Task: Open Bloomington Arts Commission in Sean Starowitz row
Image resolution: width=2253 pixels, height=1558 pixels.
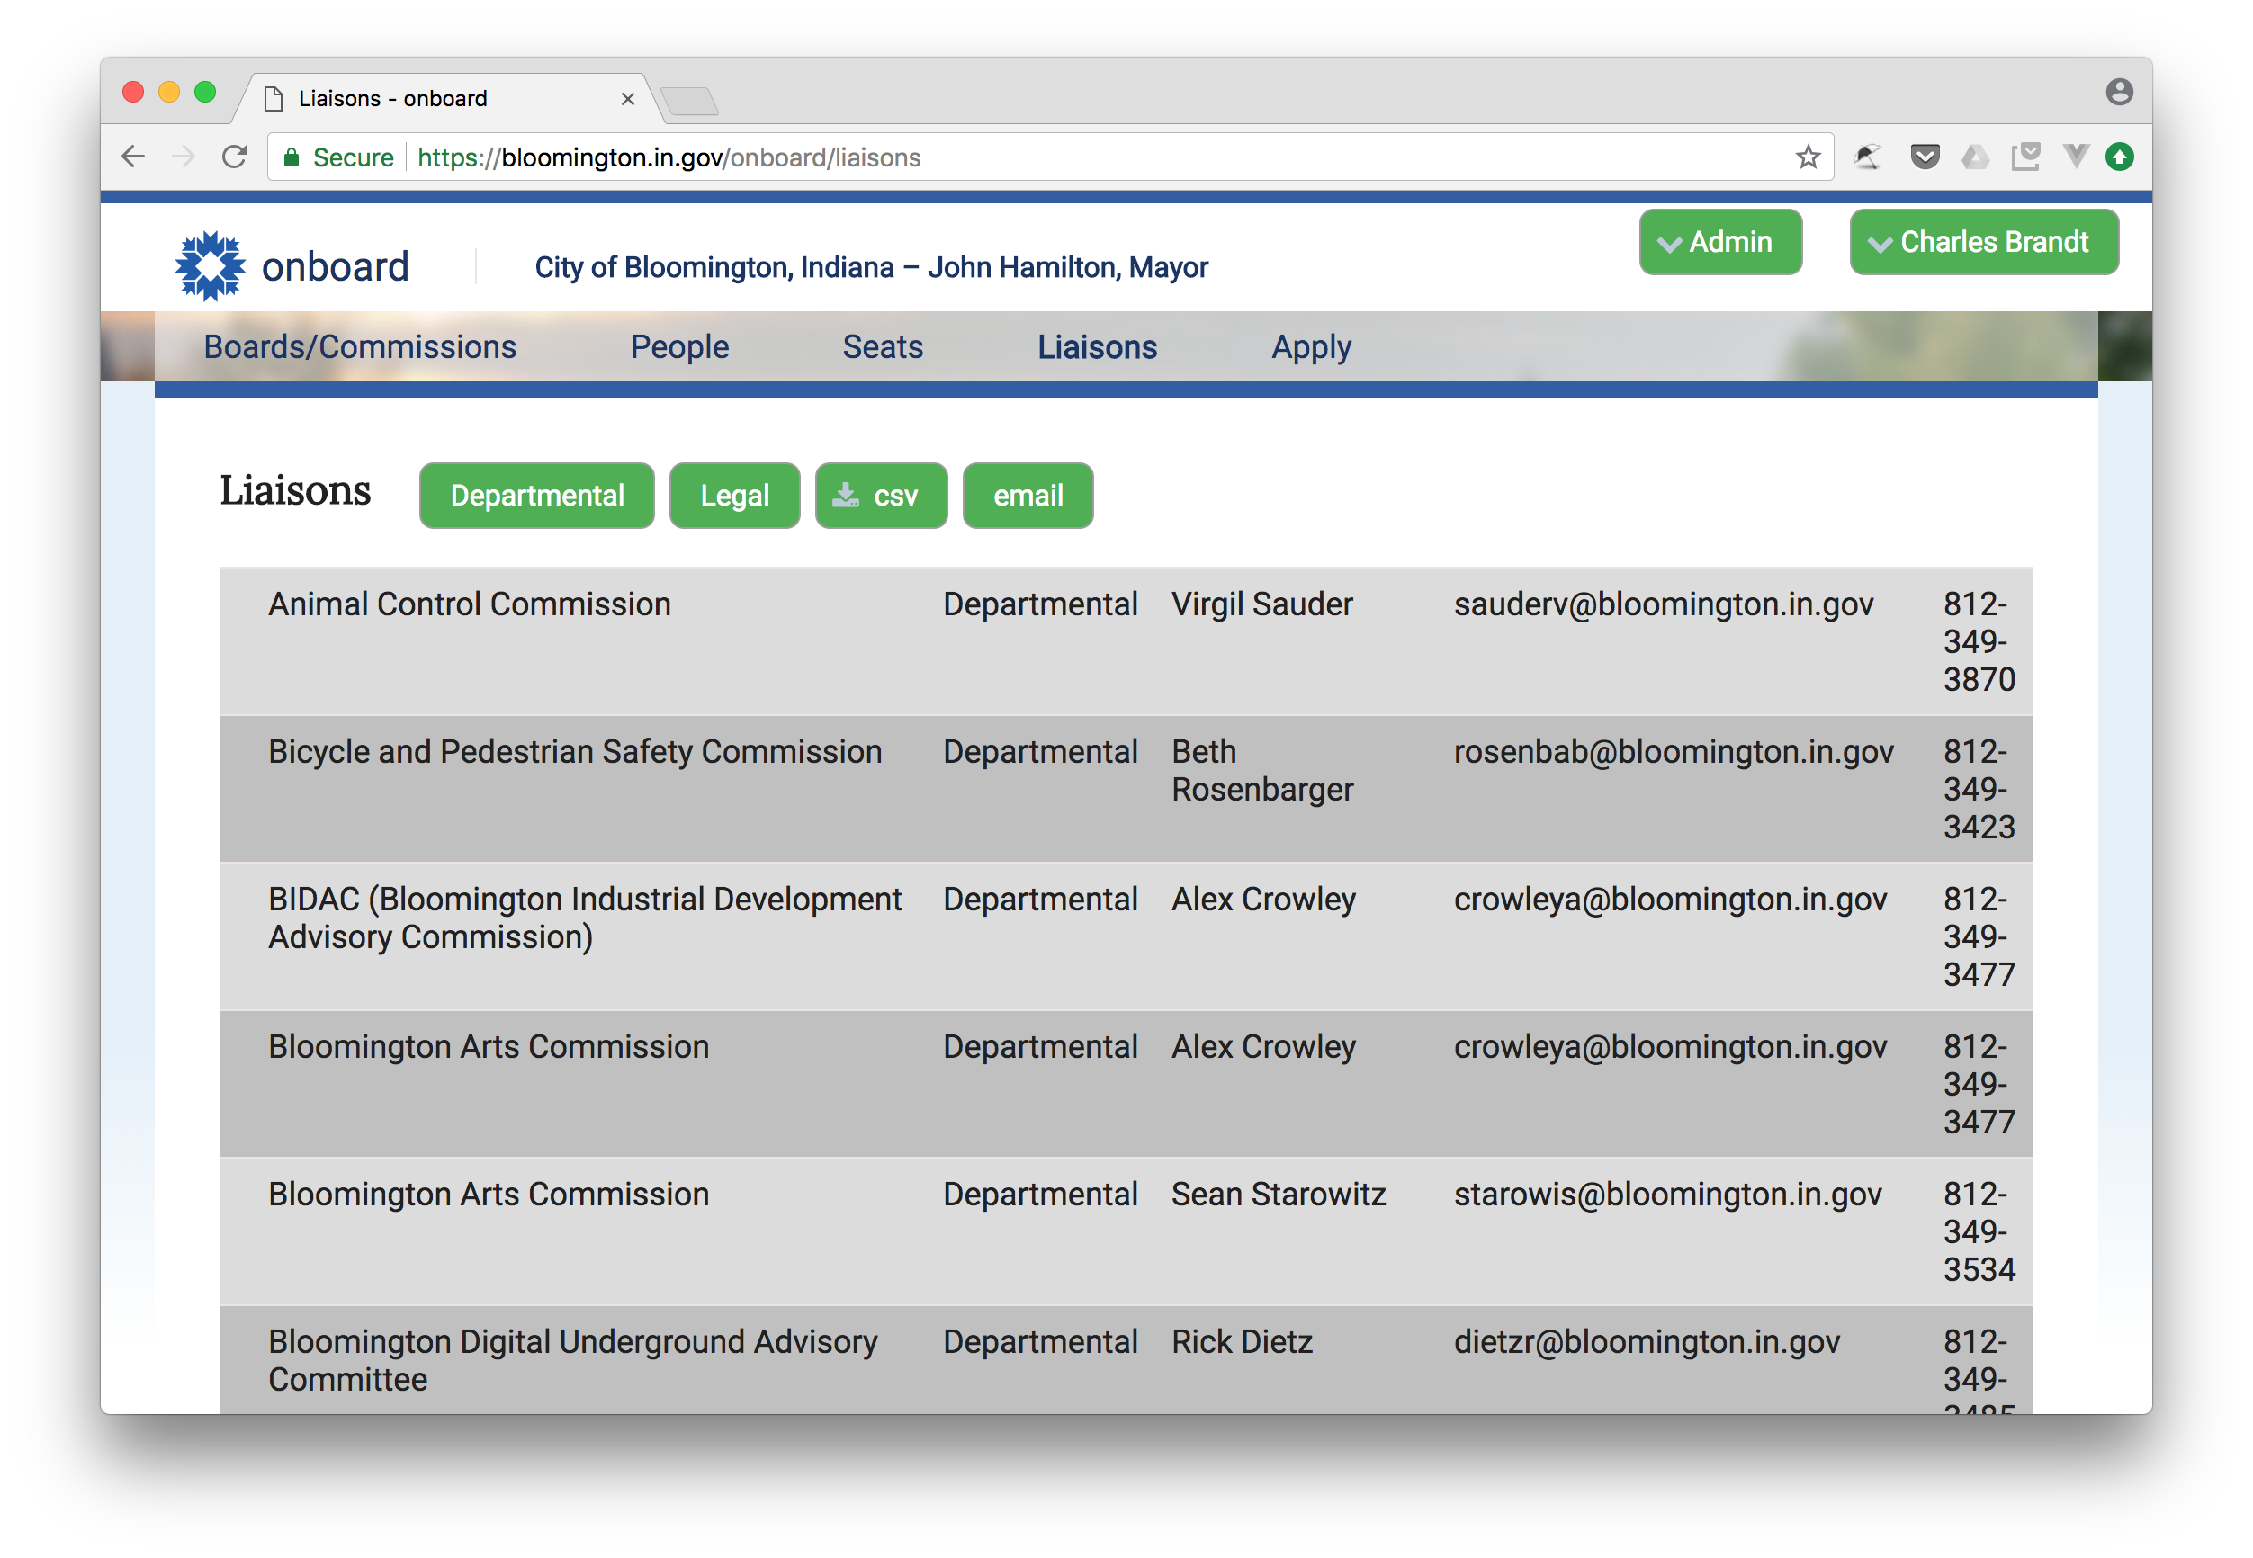Action: click(488, 1194)
